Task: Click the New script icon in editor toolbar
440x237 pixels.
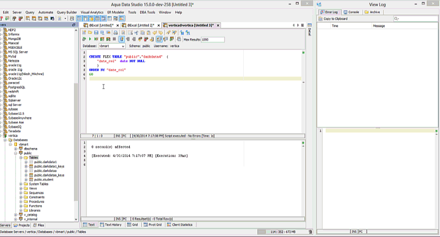Action: 84,32
